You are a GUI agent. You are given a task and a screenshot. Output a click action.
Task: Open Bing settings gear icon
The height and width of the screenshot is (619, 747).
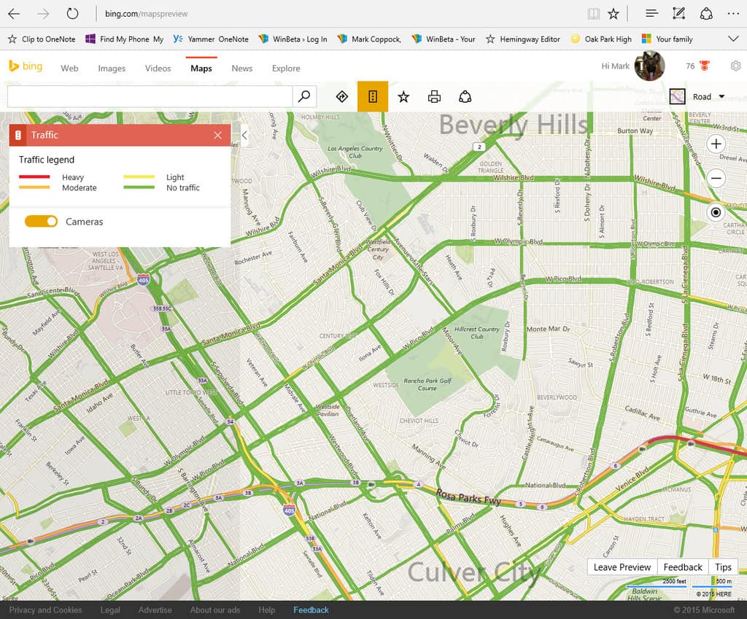click(x=735, y=66)
